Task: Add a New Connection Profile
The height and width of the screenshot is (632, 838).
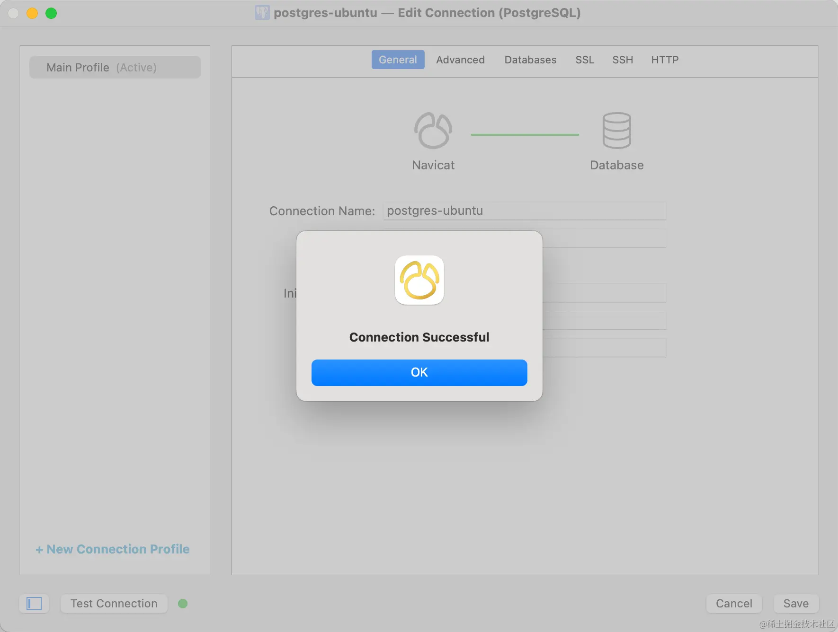Action: 113,549
